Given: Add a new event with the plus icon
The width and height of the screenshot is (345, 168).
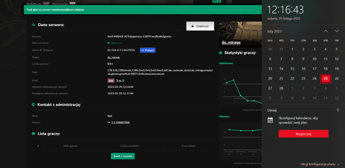Looking at the screenshot, I should pos(338,110).
